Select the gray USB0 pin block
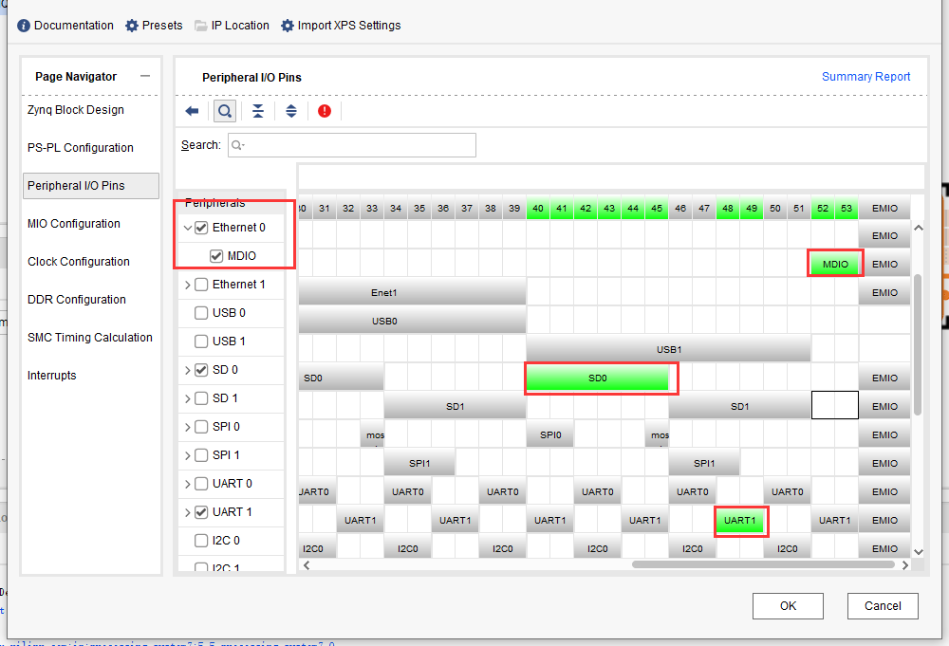This screenshot has width=949, height=646. 412,321
